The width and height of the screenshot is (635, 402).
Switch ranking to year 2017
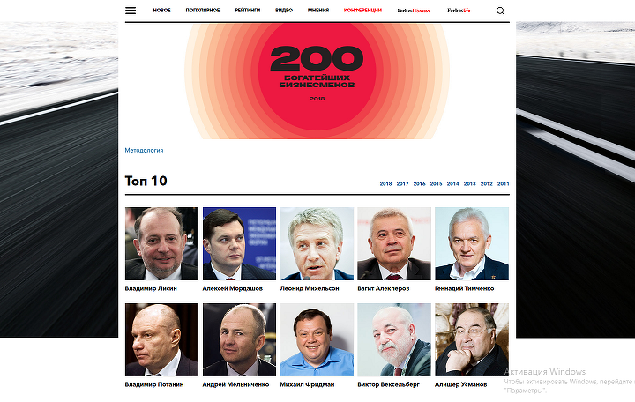click(402, 183)
